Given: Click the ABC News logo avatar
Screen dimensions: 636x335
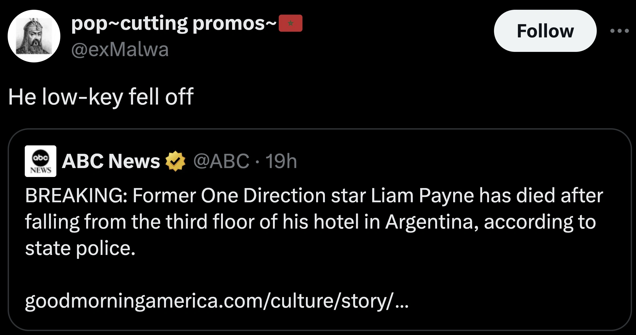Looking at the screenshot, I should [41, 161].
